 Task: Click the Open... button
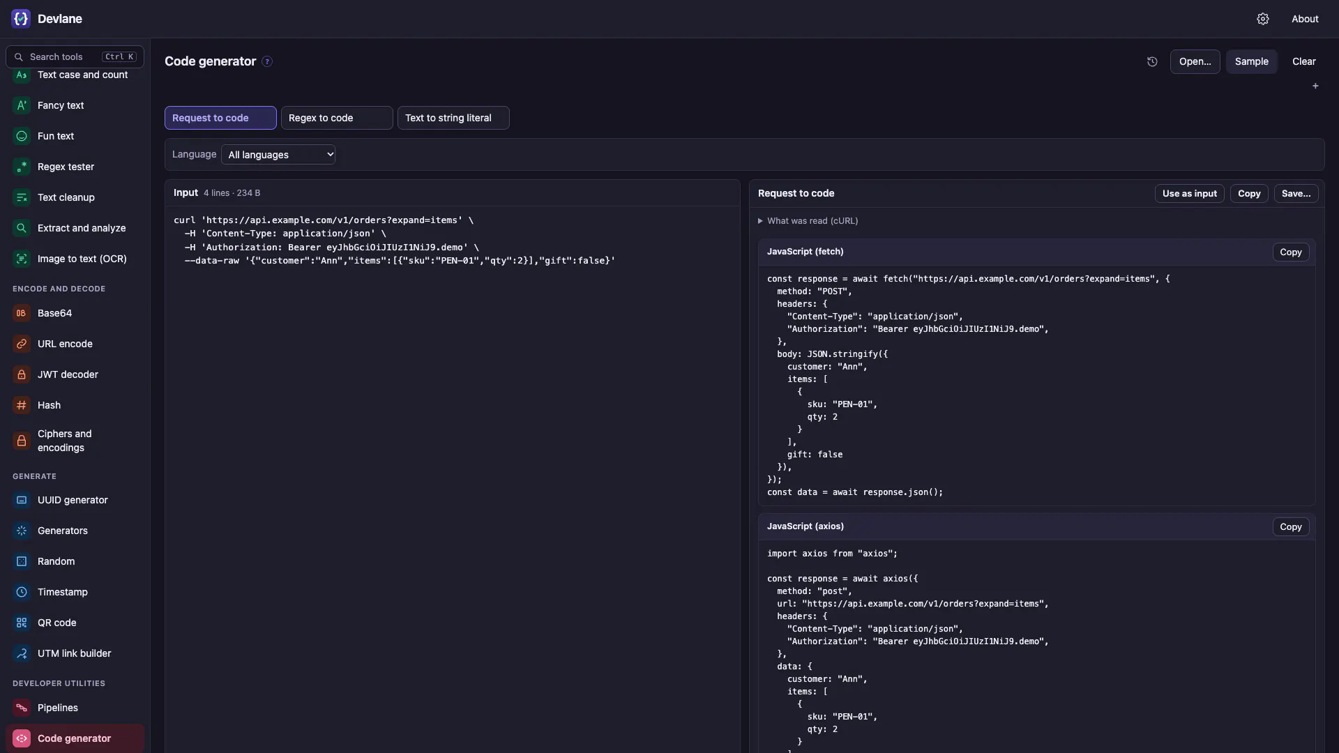1195,61
